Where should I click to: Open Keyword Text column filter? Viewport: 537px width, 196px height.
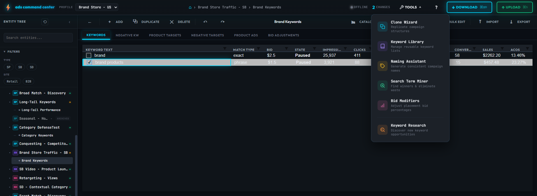[225, 49]
